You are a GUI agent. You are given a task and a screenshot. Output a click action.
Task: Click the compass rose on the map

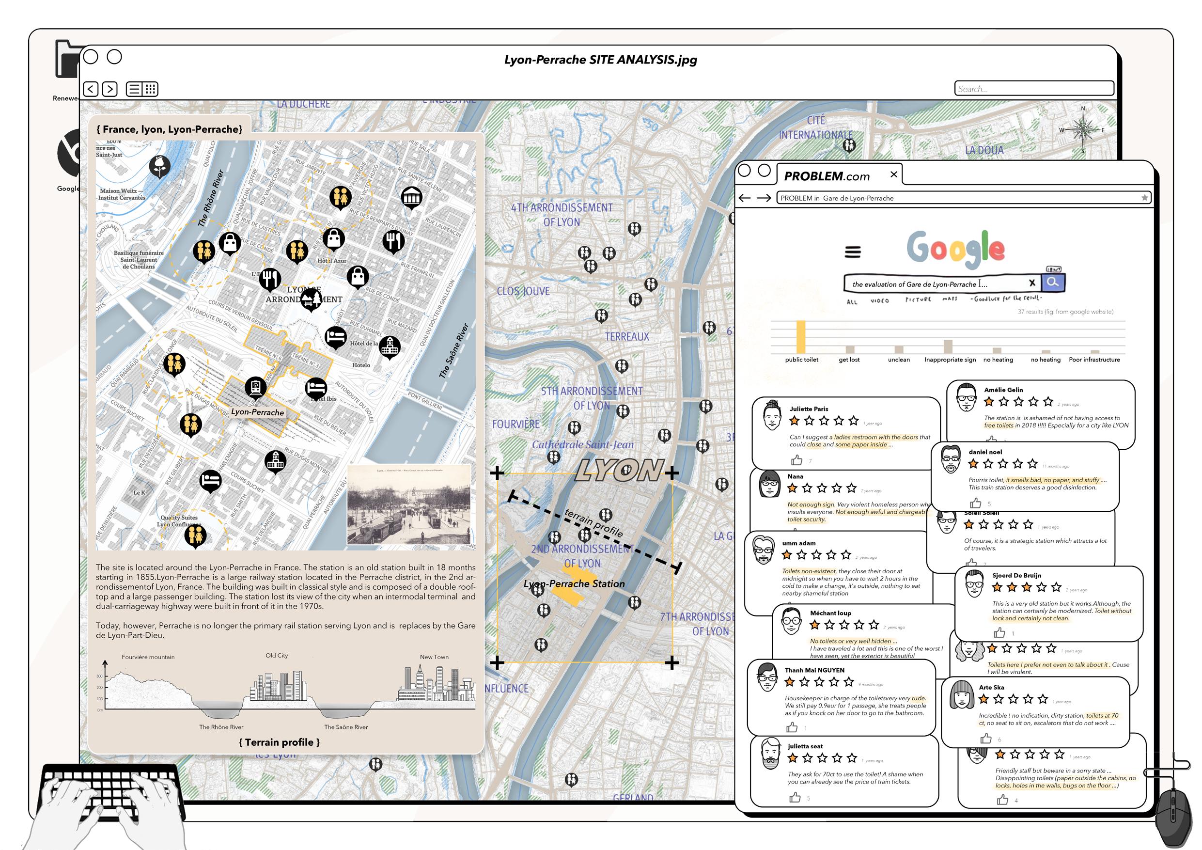point(1083,130)
